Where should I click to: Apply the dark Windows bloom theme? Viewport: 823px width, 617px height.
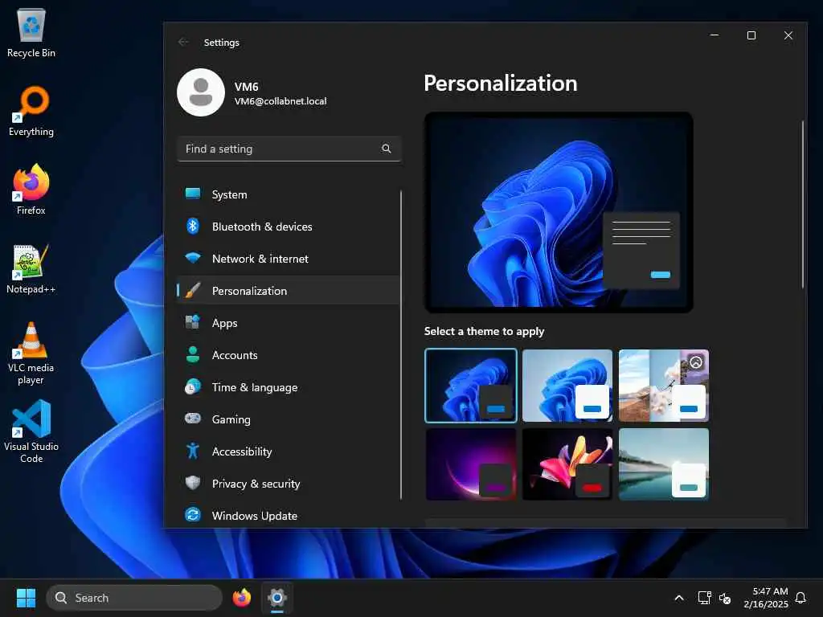click(471, 385)
